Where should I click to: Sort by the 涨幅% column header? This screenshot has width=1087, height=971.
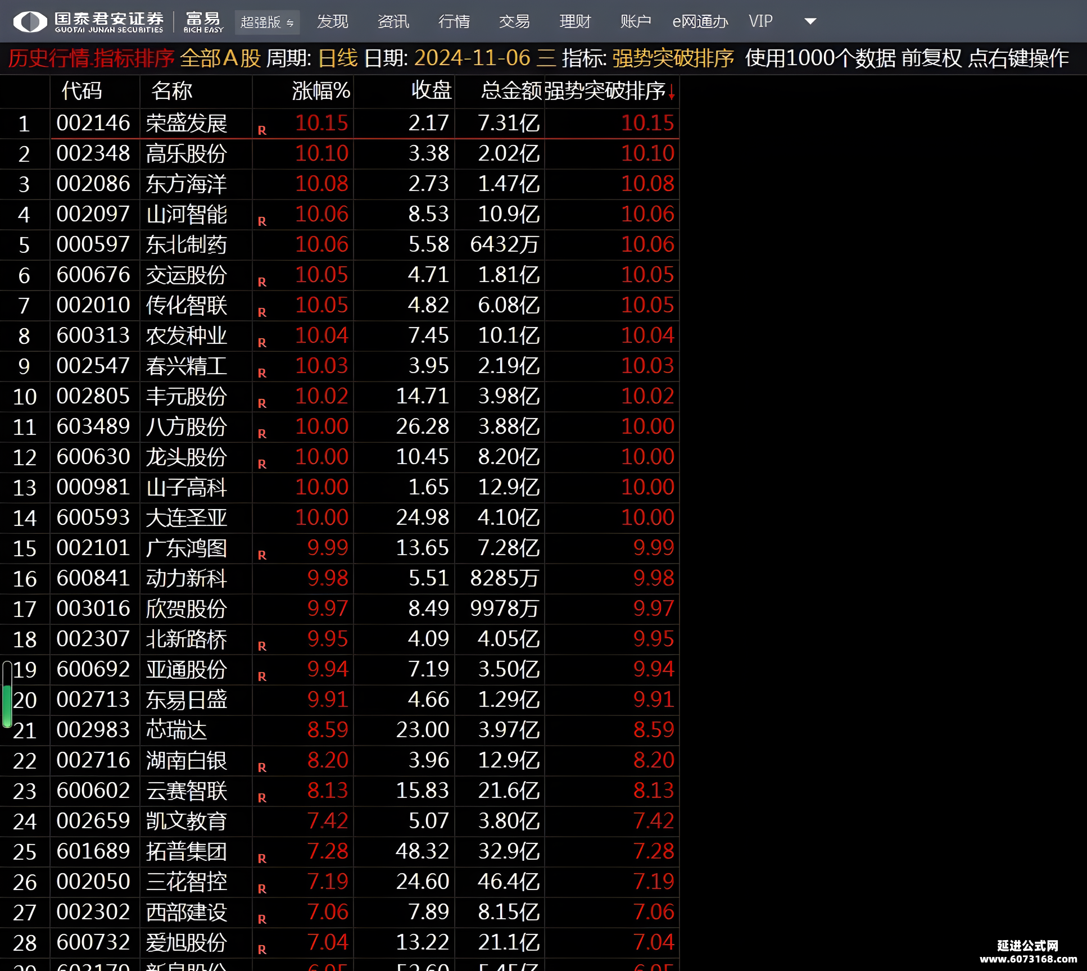pos(320,91)
